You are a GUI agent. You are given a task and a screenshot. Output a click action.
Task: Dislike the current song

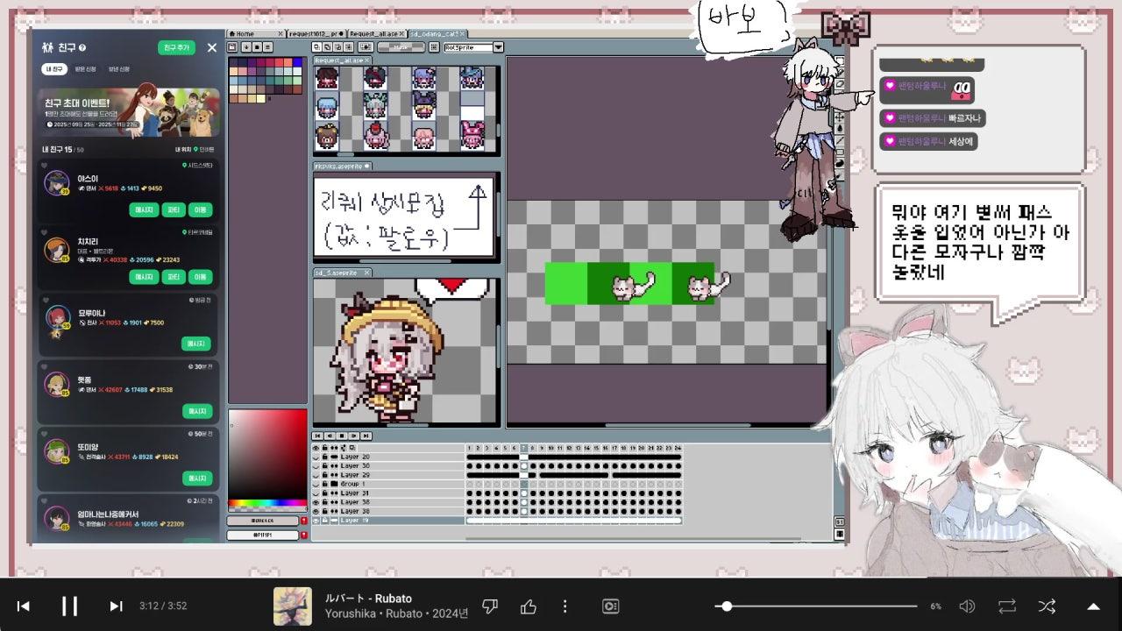click(491, 606)
